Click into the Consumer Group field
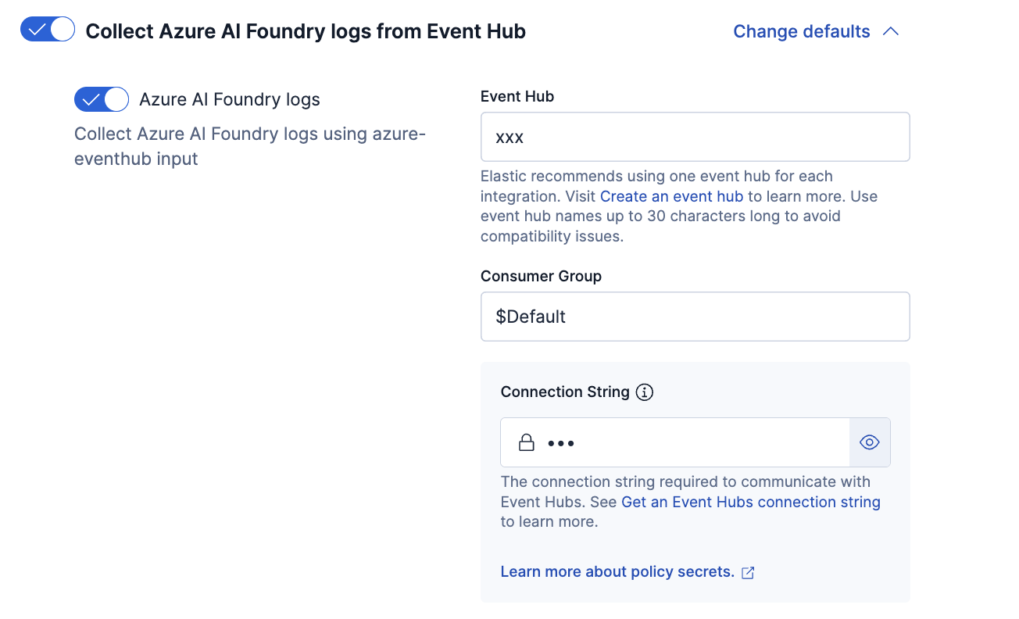This screenshot has height=619, width=1019. [695, 317]
